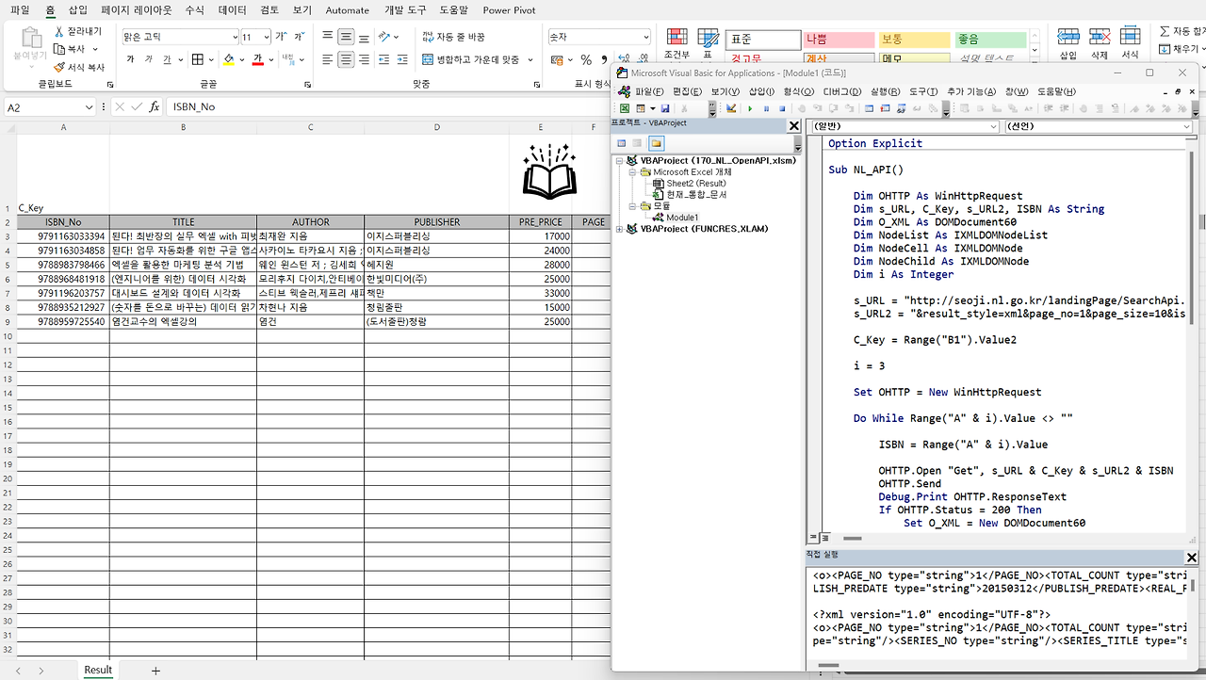Screen dimensions: 1206x680
Task: Click the percent style icon
Action: coord(586,60)
